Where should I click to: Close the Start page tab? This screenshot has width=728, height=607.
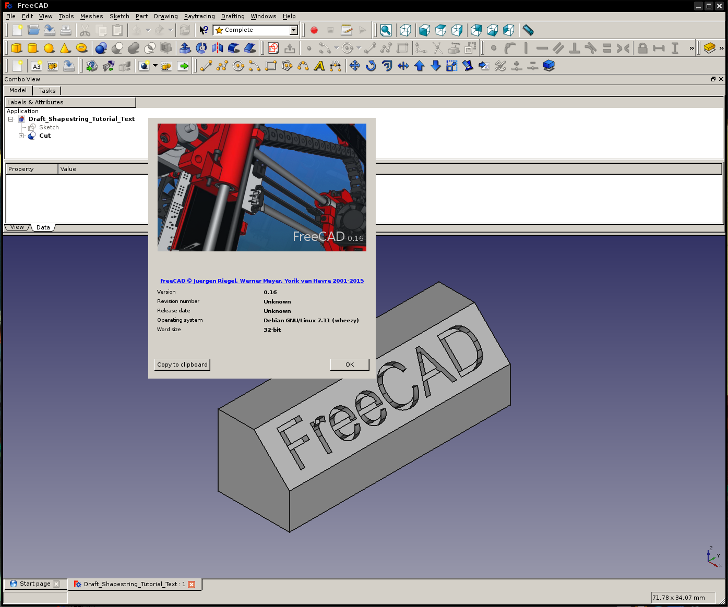56,584
